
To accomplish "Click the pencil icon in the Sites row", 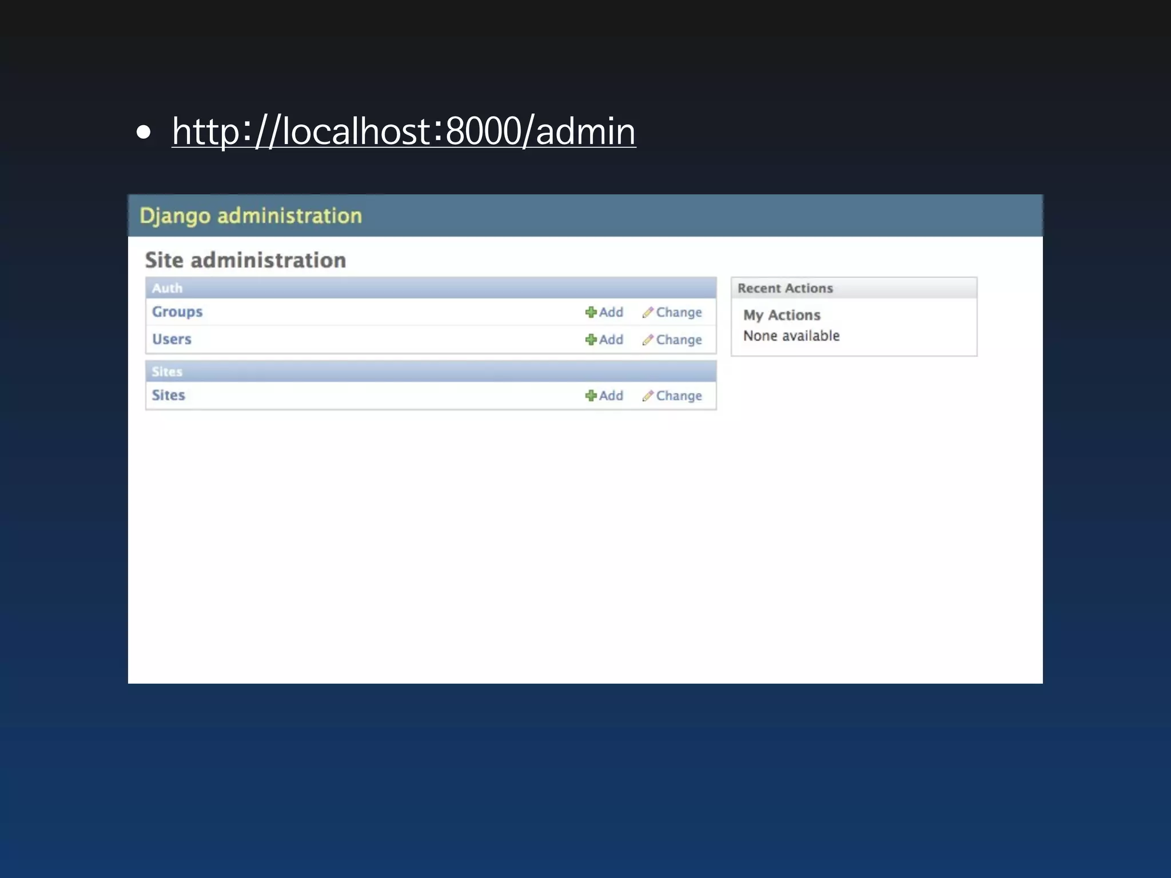I will pos(647,396).
